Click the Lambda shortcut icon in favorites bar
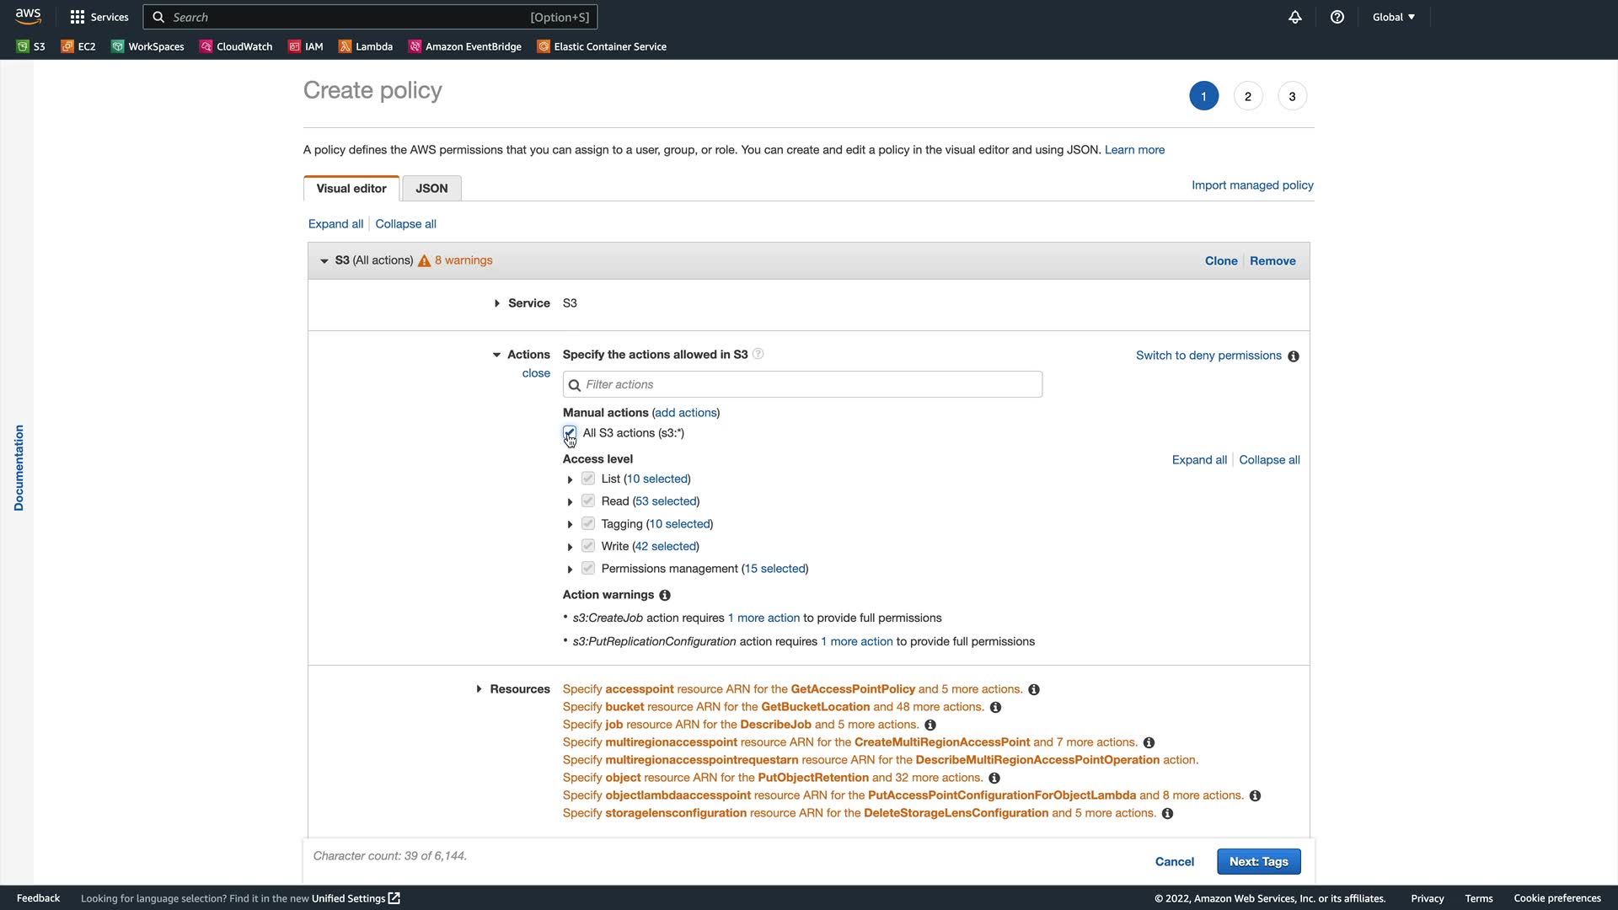The height and width of the screenshot is (910, 1618). click(345, 46)
